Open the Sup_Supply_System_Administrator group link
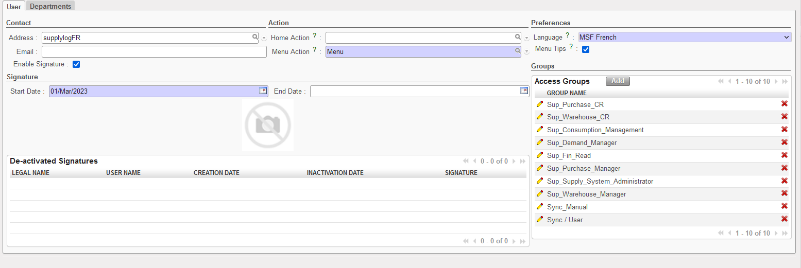 pyautogui.click(x=600, y=181)
